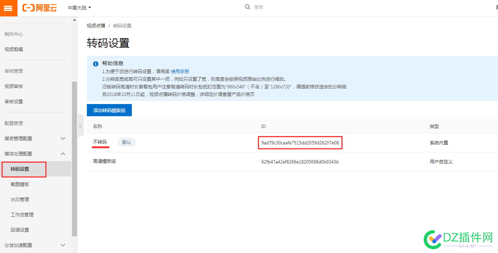Expand the 媒资管理配置 section
This screenshot has height=253, width=498.
point(35,138)
